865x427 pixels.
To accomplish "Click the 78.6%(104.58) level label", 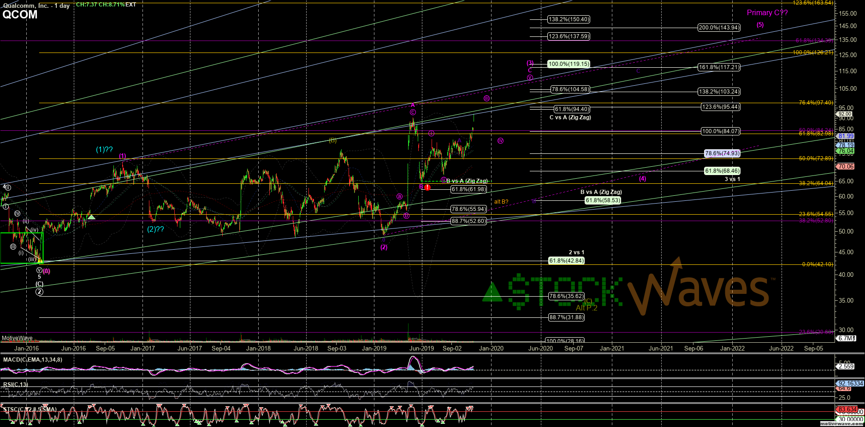I will pos(570,89).
